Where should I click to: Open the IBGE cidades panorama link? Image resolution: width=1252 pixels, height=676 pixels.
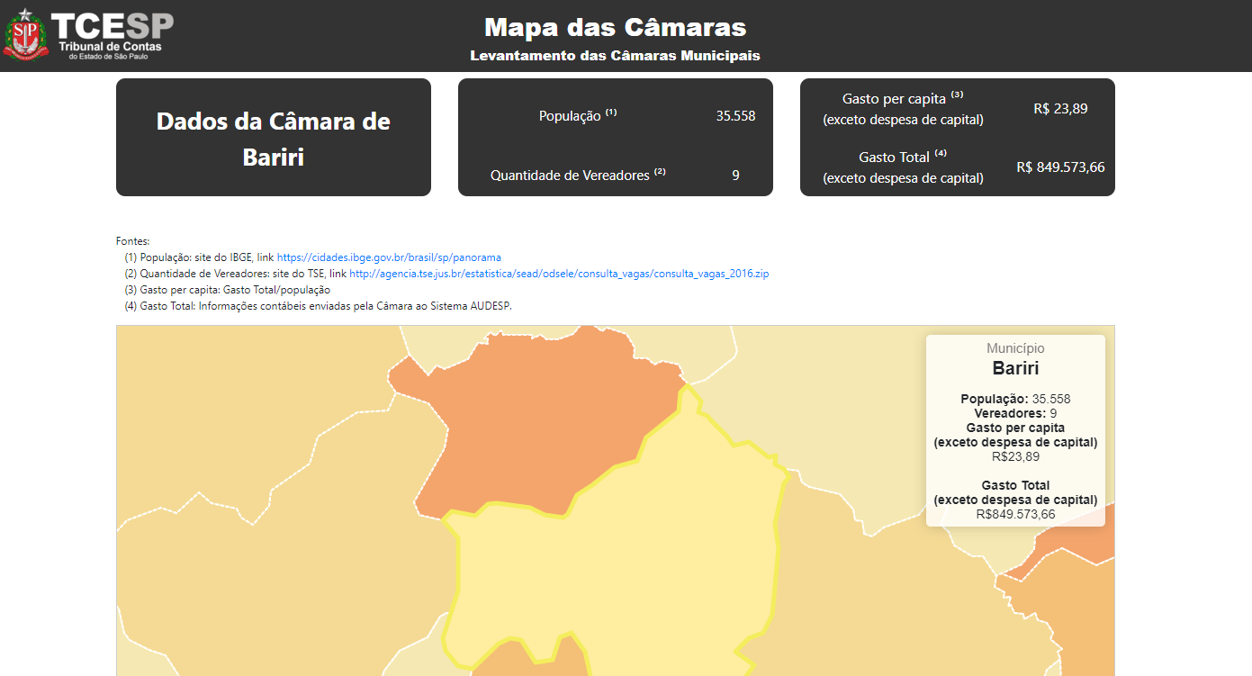(x=389, y=257)
